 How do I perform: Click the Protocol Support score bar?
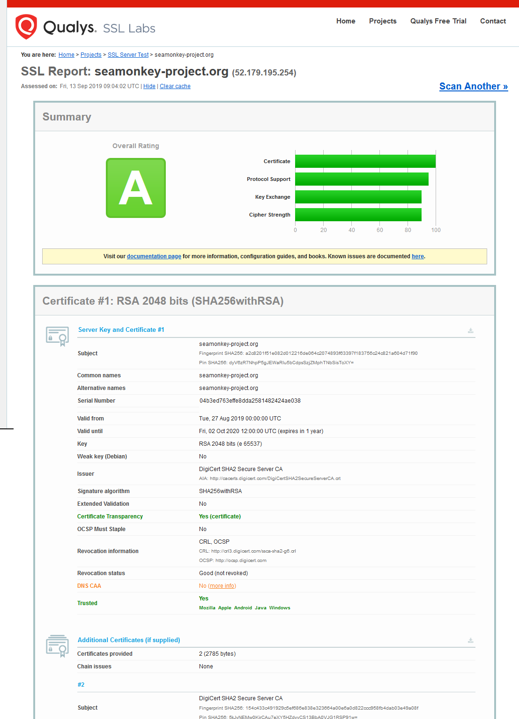click(x=362, y=179)
